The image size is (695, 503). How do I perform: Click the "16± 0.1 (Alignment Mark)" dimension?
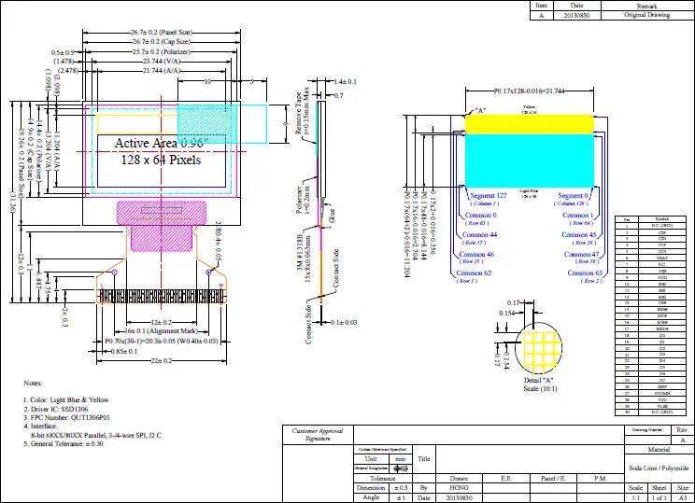click(x=162, y=331)
